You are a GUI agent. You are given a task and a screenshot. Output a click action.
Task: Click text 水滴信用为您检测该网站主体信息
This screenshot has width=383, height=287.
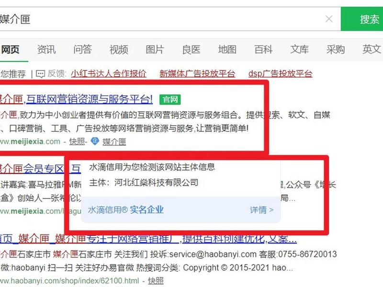coord(152,167)
